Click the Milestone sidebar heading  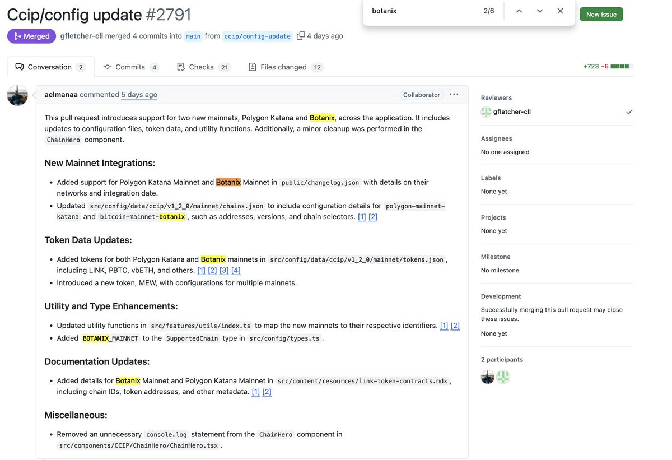[496, 257]
